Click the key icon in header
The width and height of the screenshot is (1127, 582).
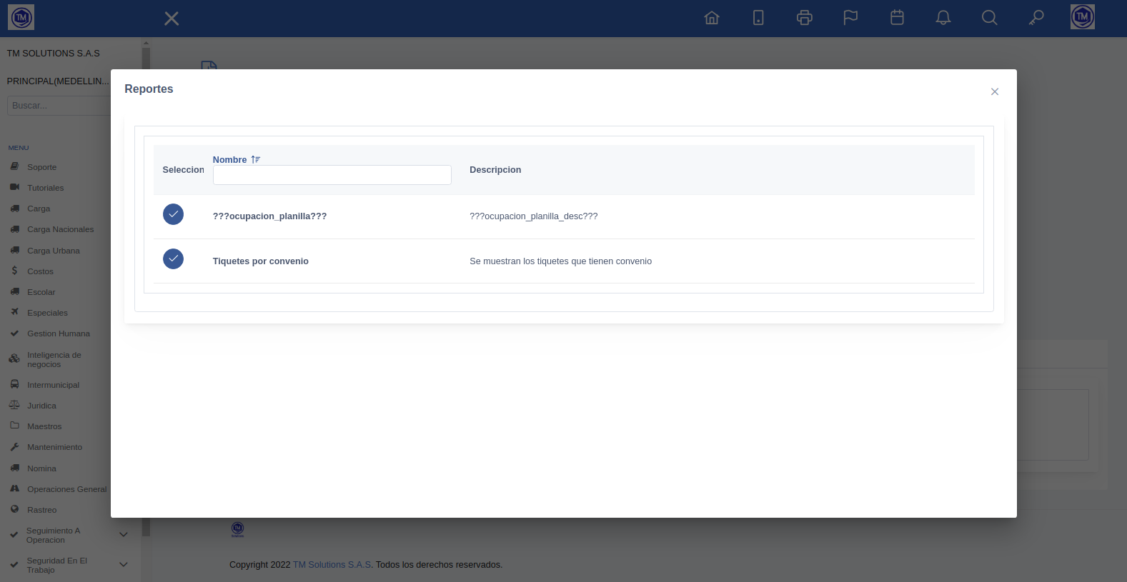tap(1036, 18)
